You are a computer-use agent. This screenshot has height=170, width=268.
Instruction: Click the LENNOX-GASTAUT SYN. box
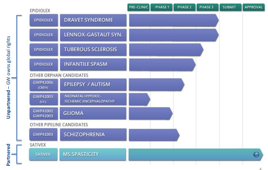(x=93, y=35)
